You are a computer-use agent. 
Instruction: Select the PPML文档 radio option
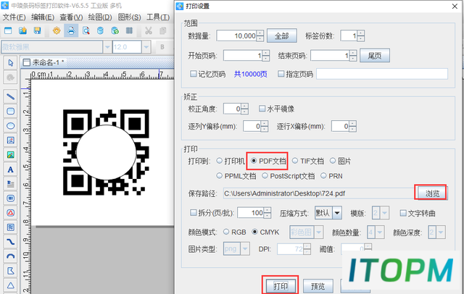[219, 176]
